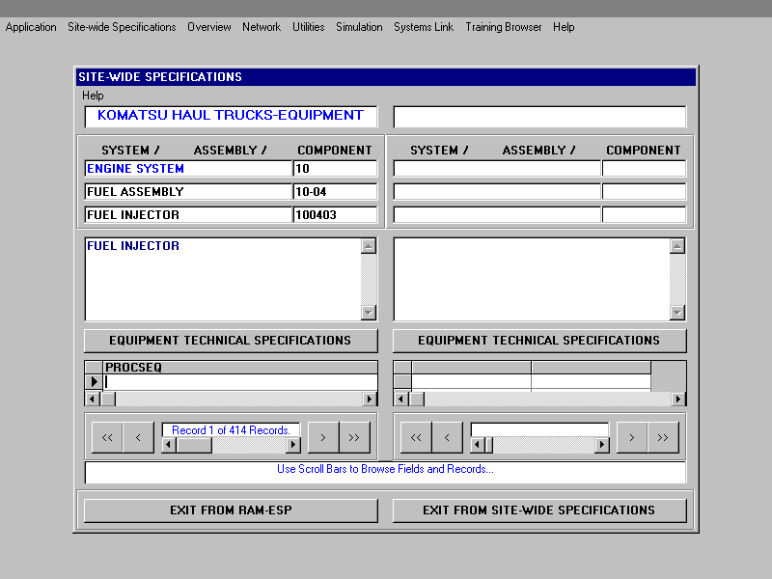Click the right grid horizontal scrollbar thumb
Image resolution: width=772 pixels, height=579 pixels.
[x=417, y=399]
